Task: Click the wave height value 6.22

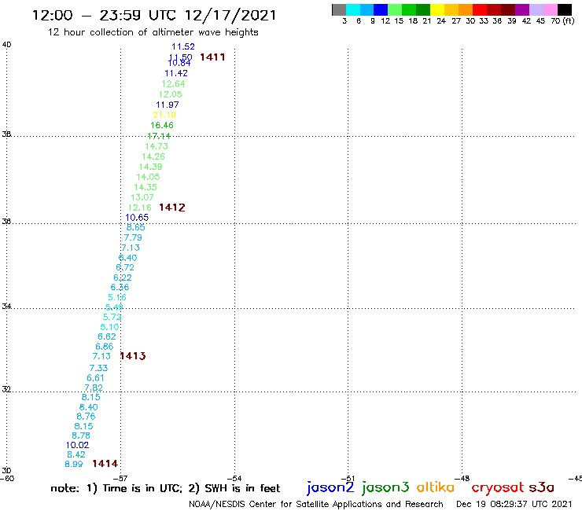Action: point(123,278)
